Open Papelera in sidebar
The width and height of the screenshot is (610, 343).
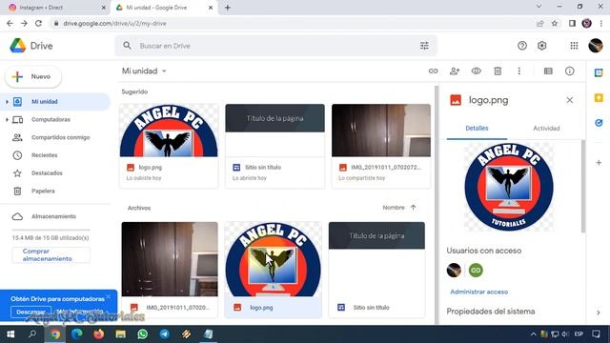tap(43, 191)
